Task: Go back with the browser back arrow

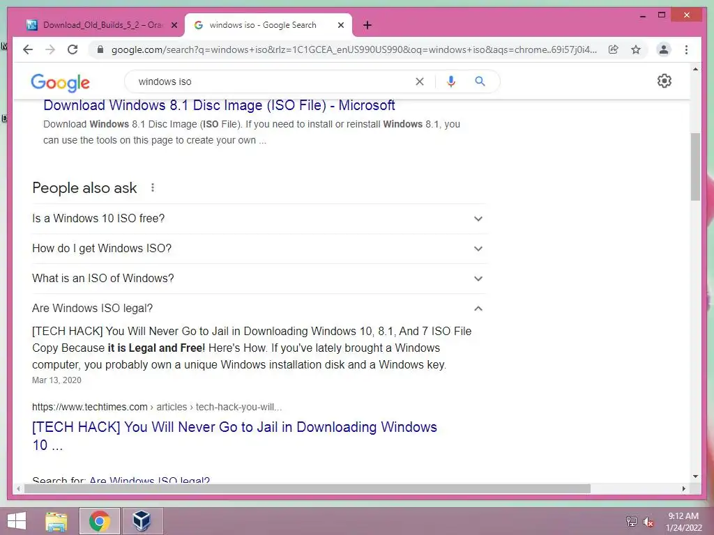Action: click(28, 49)
